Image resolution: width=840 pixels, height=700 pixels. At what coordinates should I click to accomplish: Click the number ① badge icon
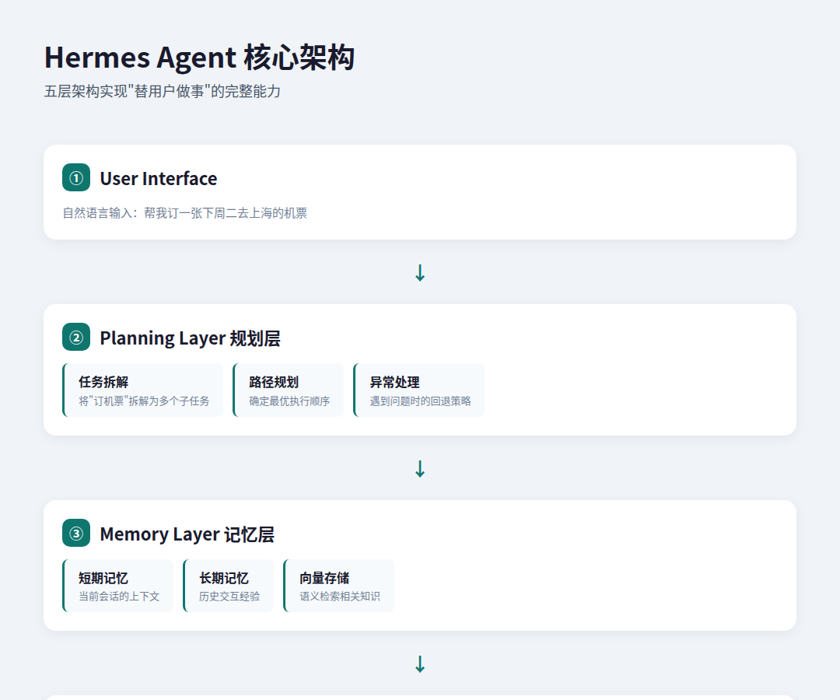click(x=76, y=178)
